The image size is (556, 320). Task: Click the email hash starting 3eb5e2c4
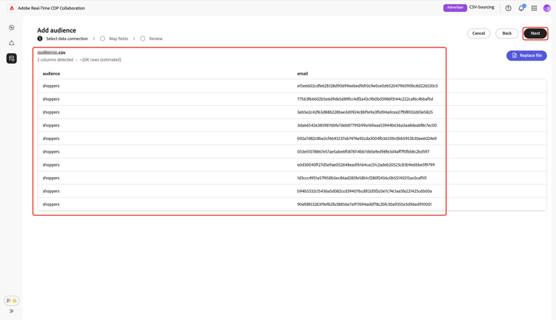pos(365,112)
